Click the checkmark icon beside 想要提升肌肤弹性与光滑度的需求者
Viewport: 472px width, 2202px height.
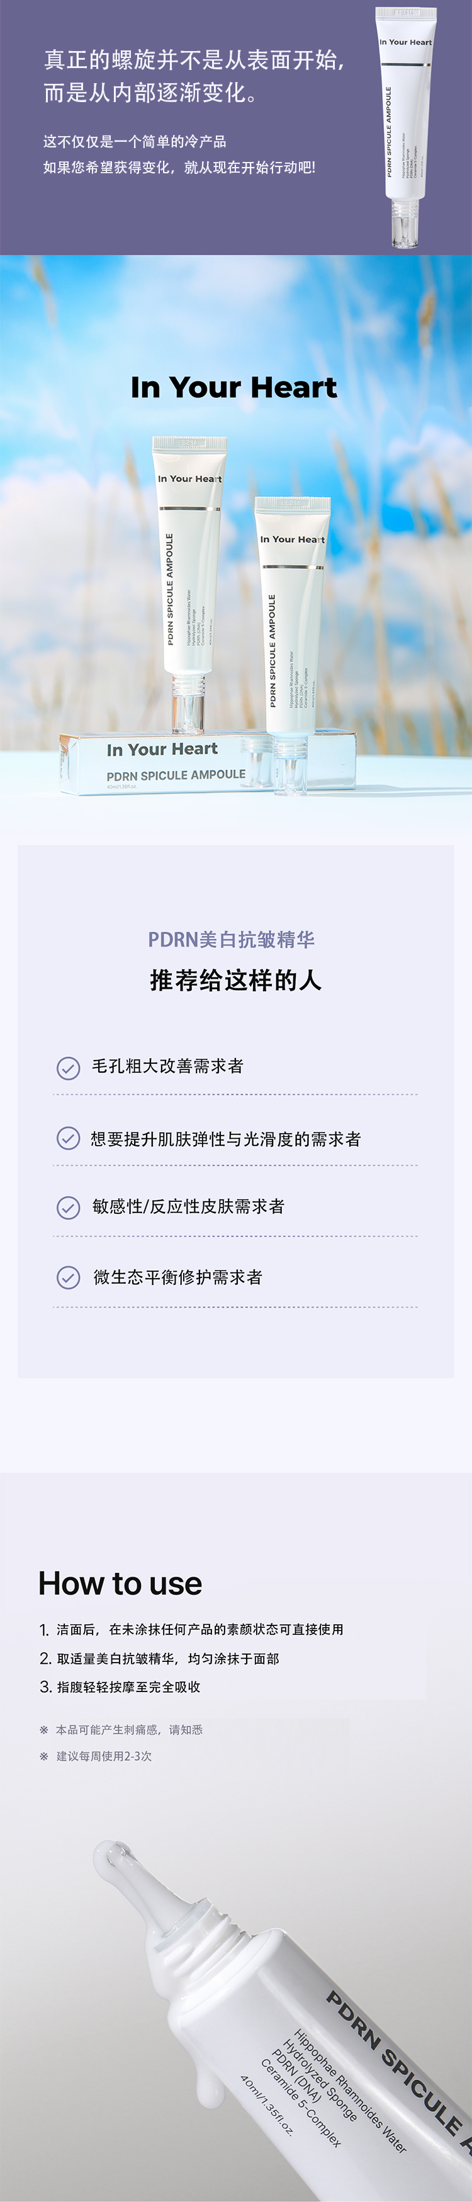point(68,1139)
